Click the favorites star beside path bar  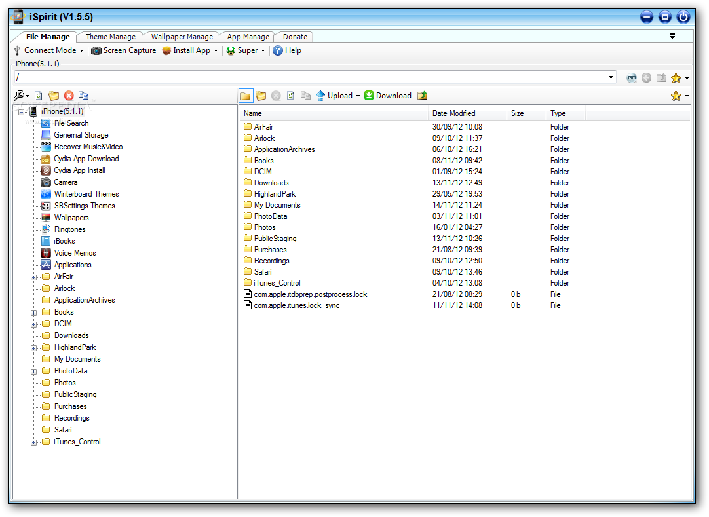(x=676, y=78)
